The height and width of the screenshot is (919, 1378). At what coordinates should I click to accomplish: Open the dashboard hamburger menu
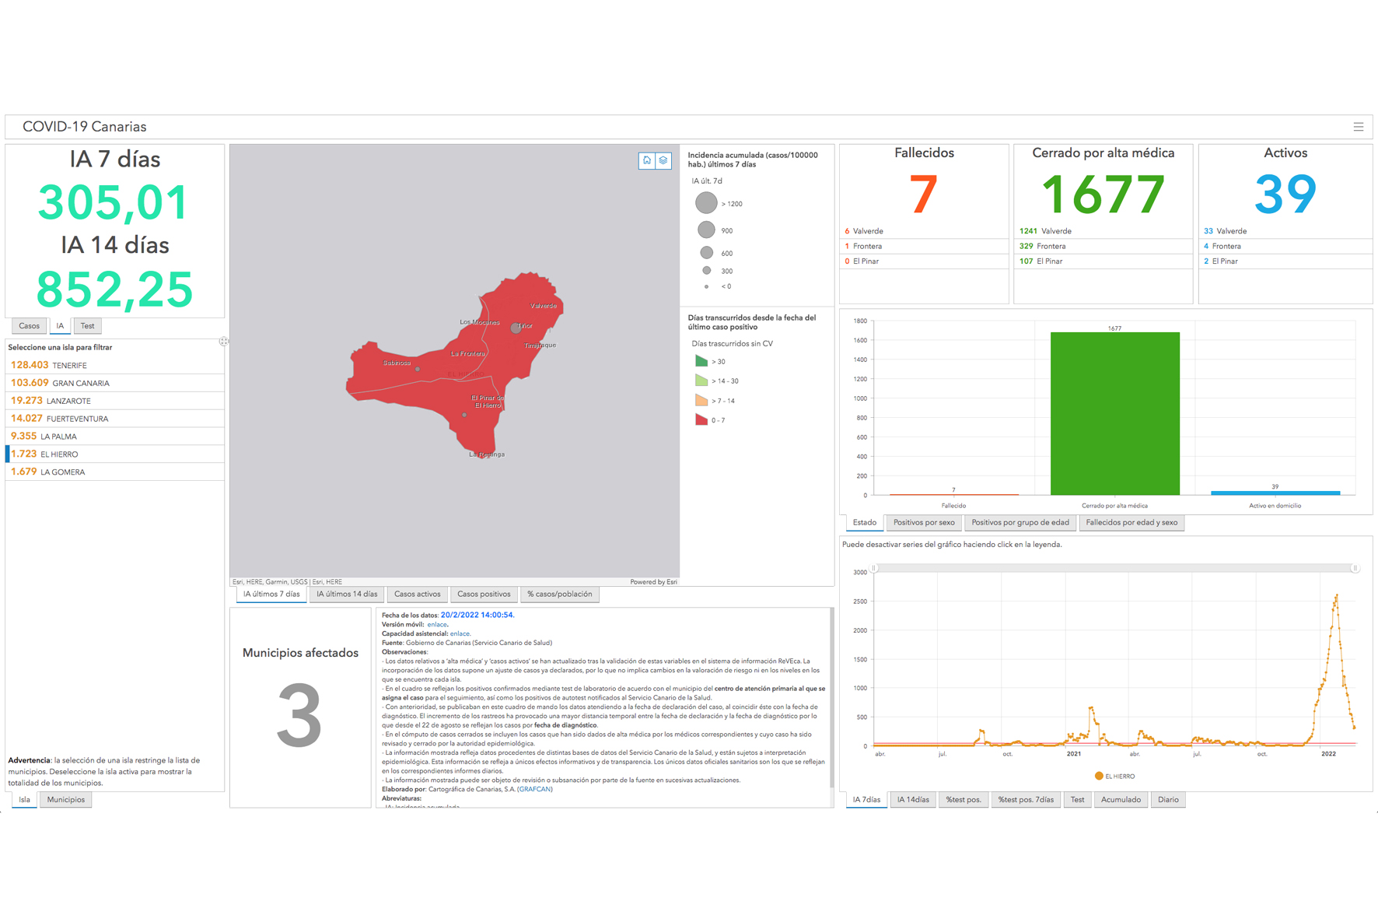tap(1358, 127)
